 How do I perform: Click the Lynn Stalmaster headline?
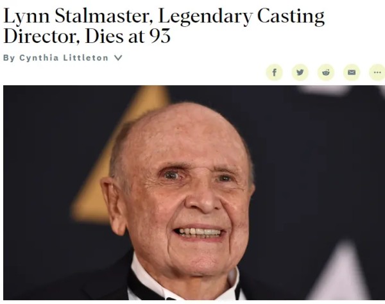click(164, 26)
